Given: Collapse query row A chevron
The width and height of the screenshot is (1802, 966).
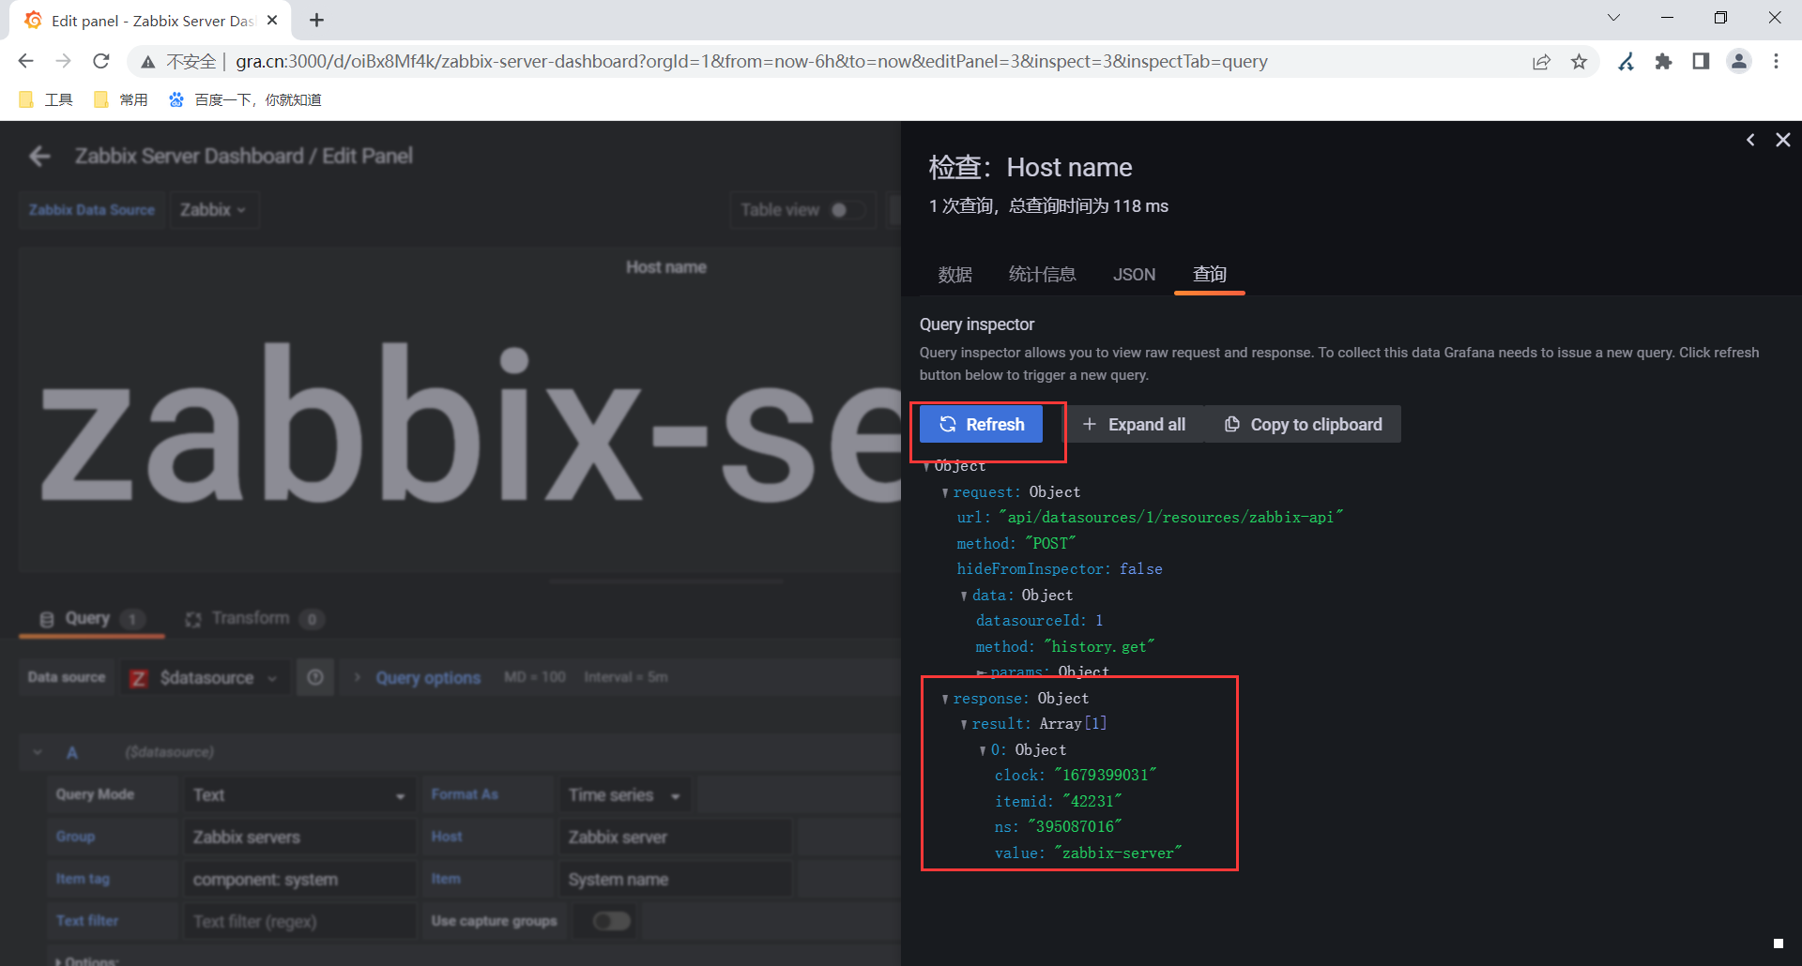Looking at the screenshot, I should pyautogui.click(x=38, y=752).
